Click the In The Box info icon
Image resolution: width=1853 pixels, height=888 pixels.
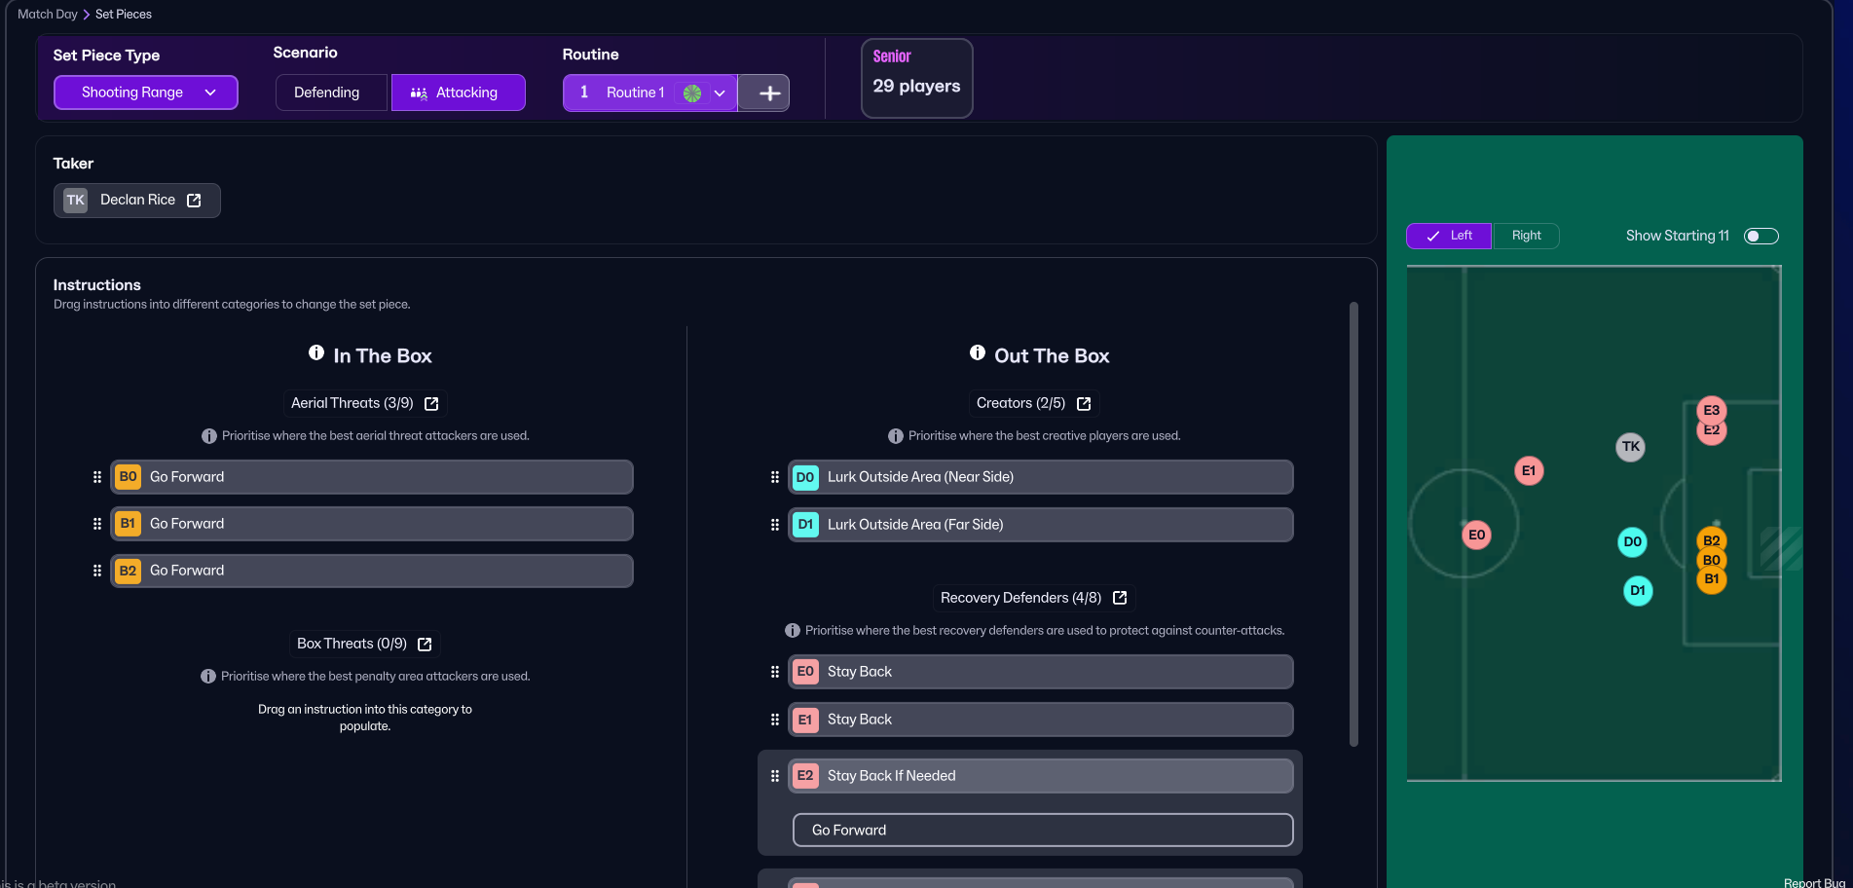click(316, 353)
